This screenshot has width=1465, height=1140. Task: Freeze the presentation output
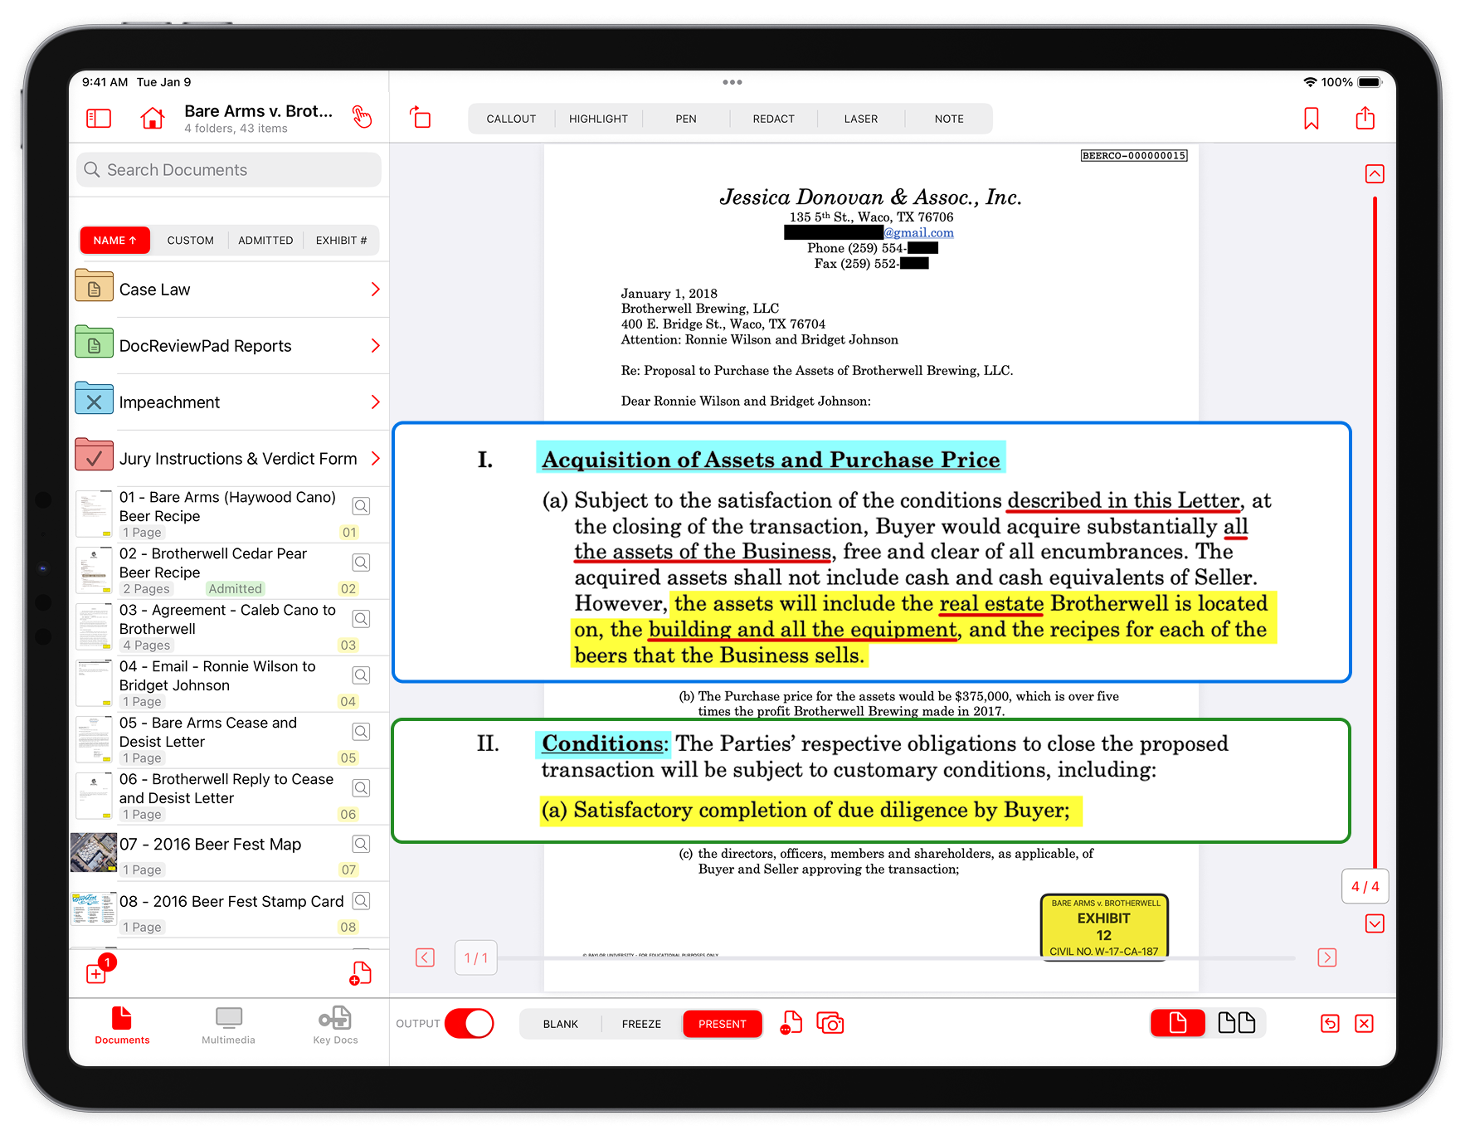[640, 1023]
